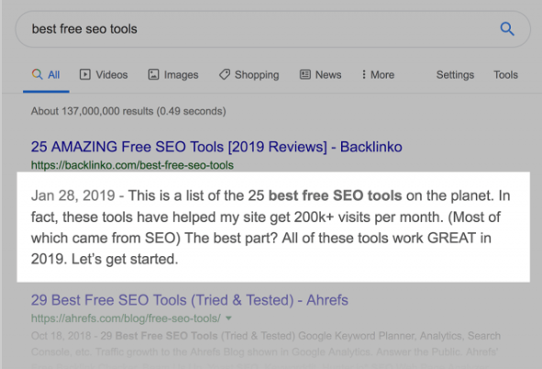Open the 25 AMAZING Free SEO Tools Backlinko result
The height and width of the screenshot is (369, 542).
pos(216,147)
